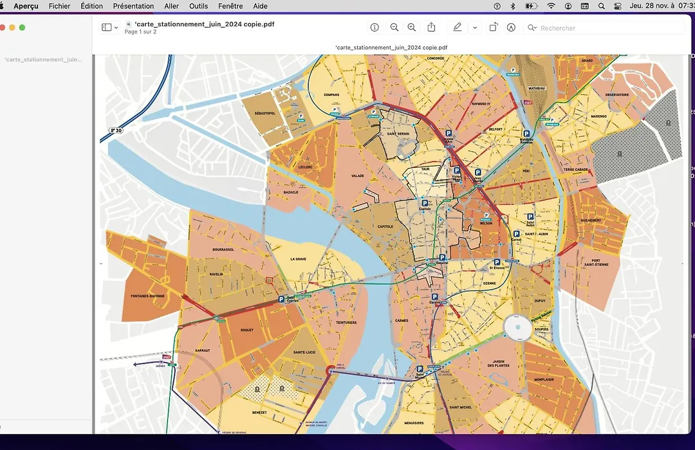Click the Zone 30 road sign marker

coord(116,130)
